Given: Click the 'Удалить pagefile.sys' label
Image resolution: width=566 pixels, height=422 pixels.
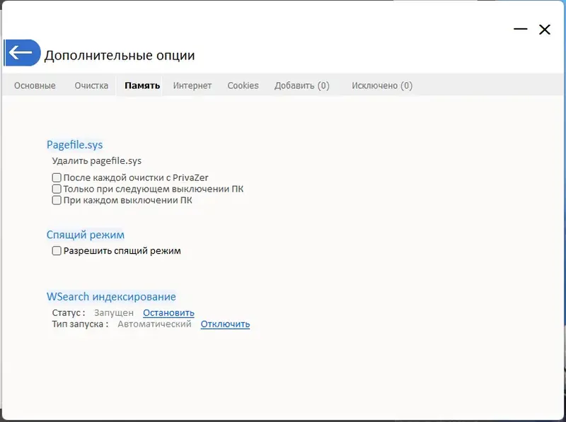Looking at the screenshot, I should [99, 160].
